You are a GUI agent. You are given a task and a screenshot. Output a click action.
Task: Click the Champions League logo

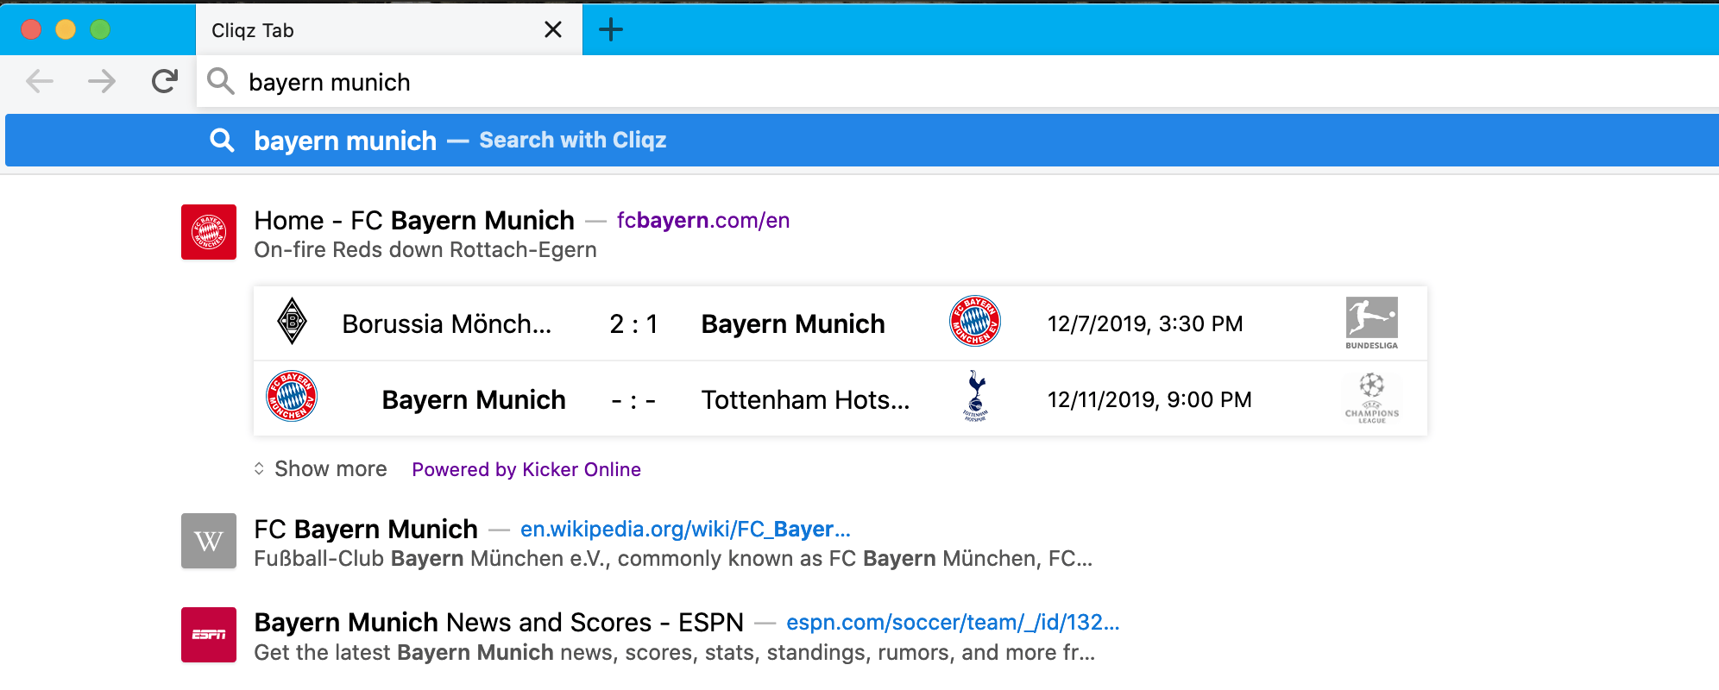coord(1371,398)
